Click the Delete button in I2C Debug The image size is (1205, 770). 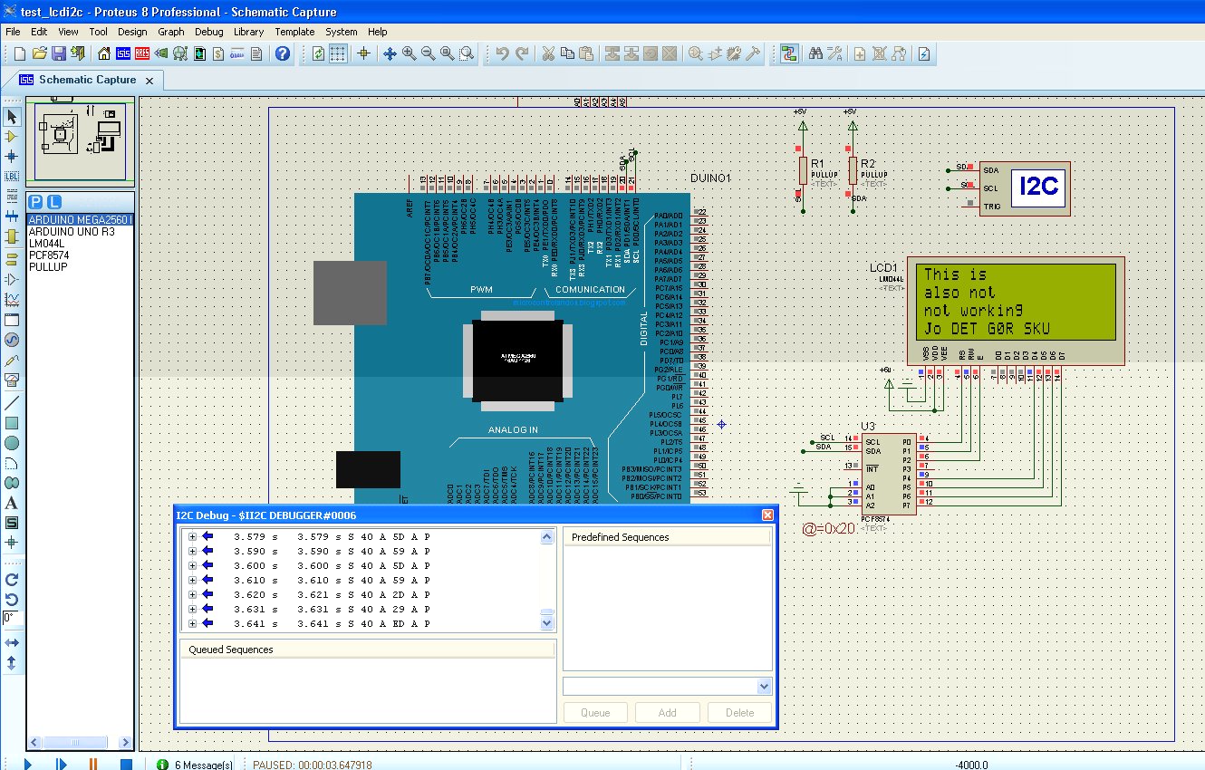pos(739,712)
